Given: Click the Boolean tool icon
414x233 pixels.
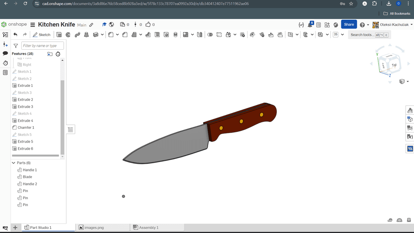Looking at the screenshot, I should pos(210,35).
